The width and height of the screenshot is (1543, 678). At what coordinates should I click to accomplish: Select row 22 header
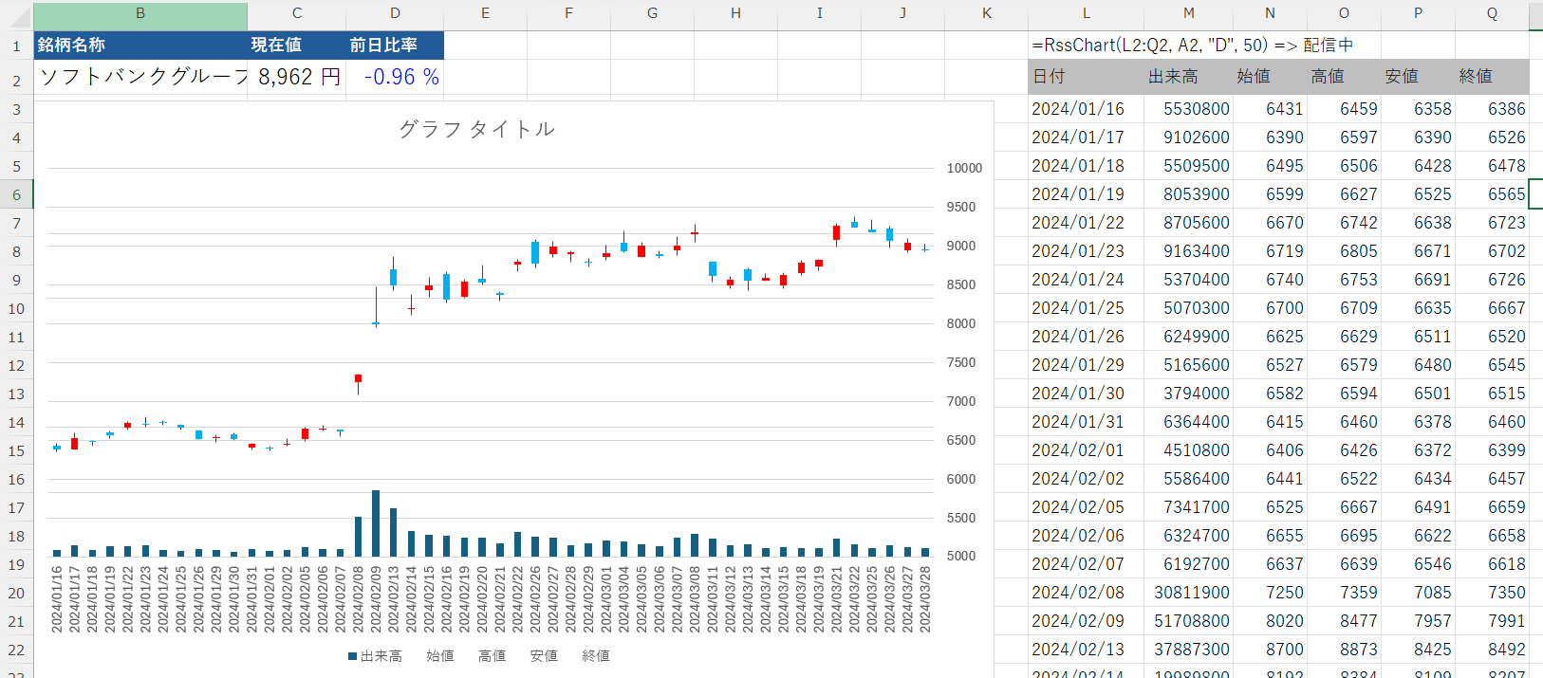click(16, 650)
